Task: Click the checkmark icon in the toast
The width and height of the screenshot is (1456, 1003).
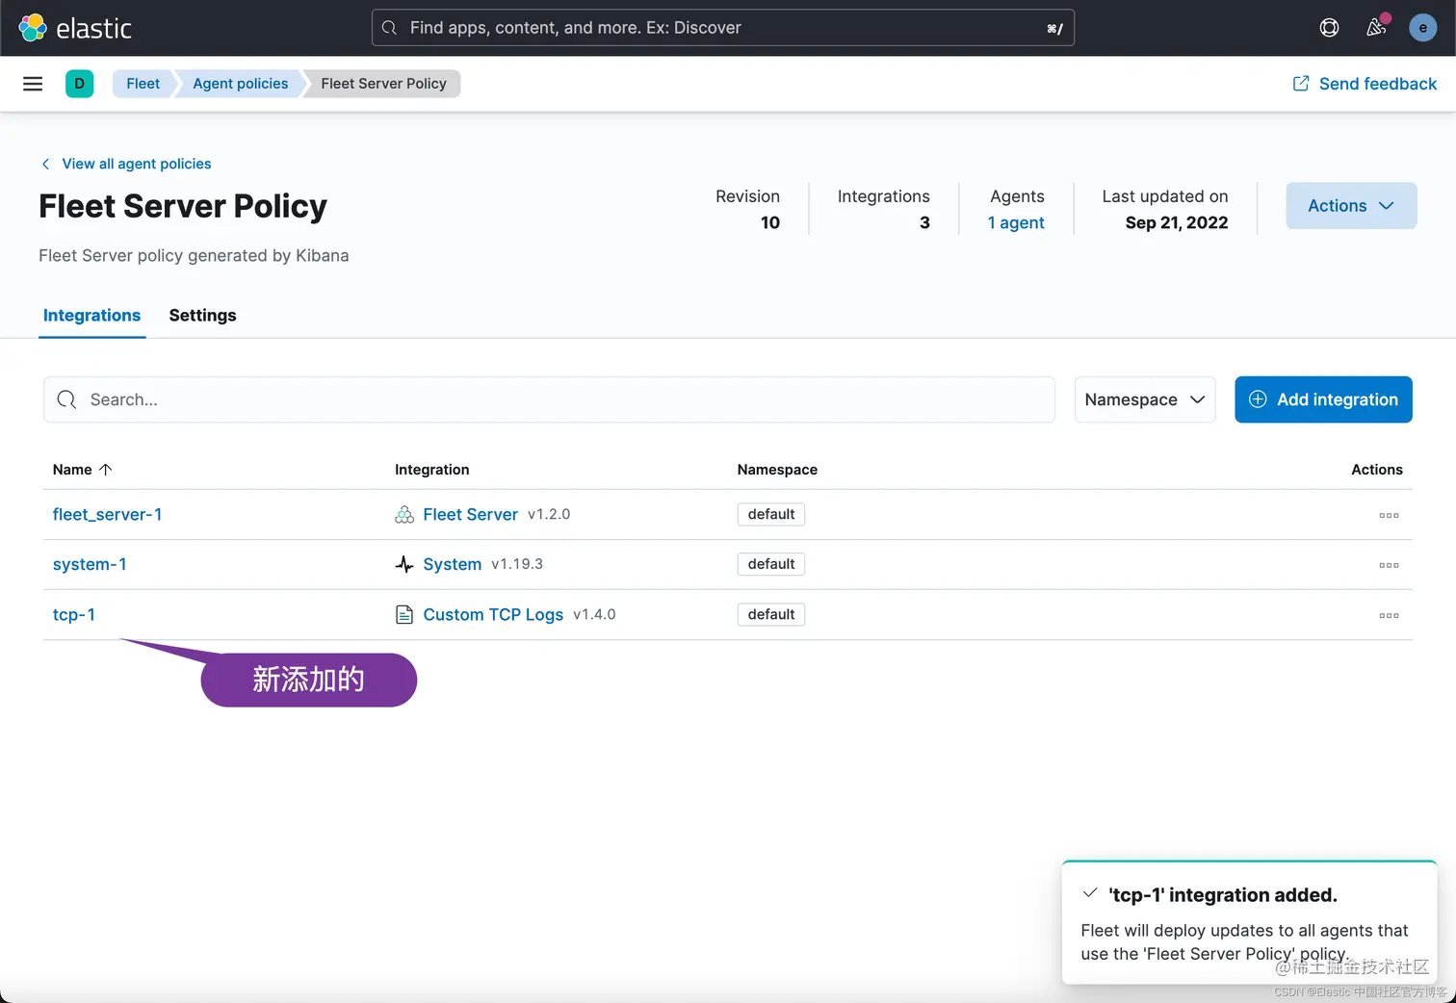Action: (x=1090, y=893)
